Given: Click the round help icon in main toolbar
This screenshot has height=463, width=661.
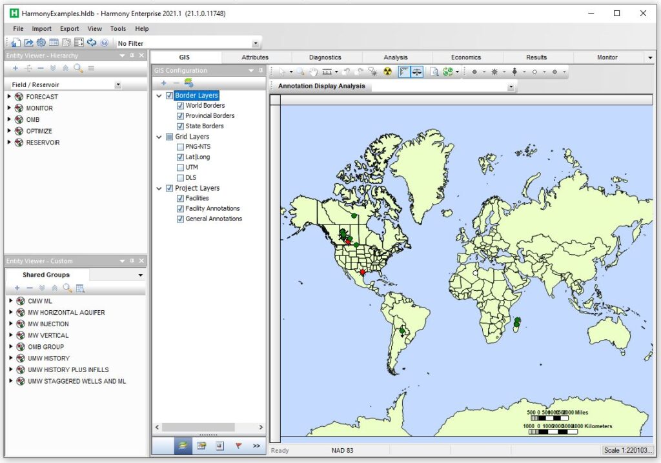Looking at the screenshot, I should 104,43.
